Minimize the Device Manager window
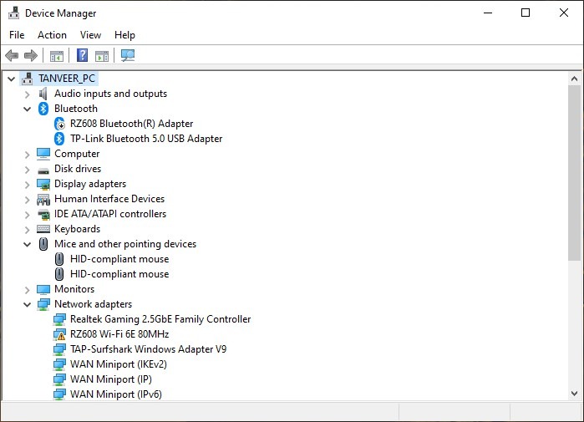Screen dimensions: 584x422 tap(488, 13)
